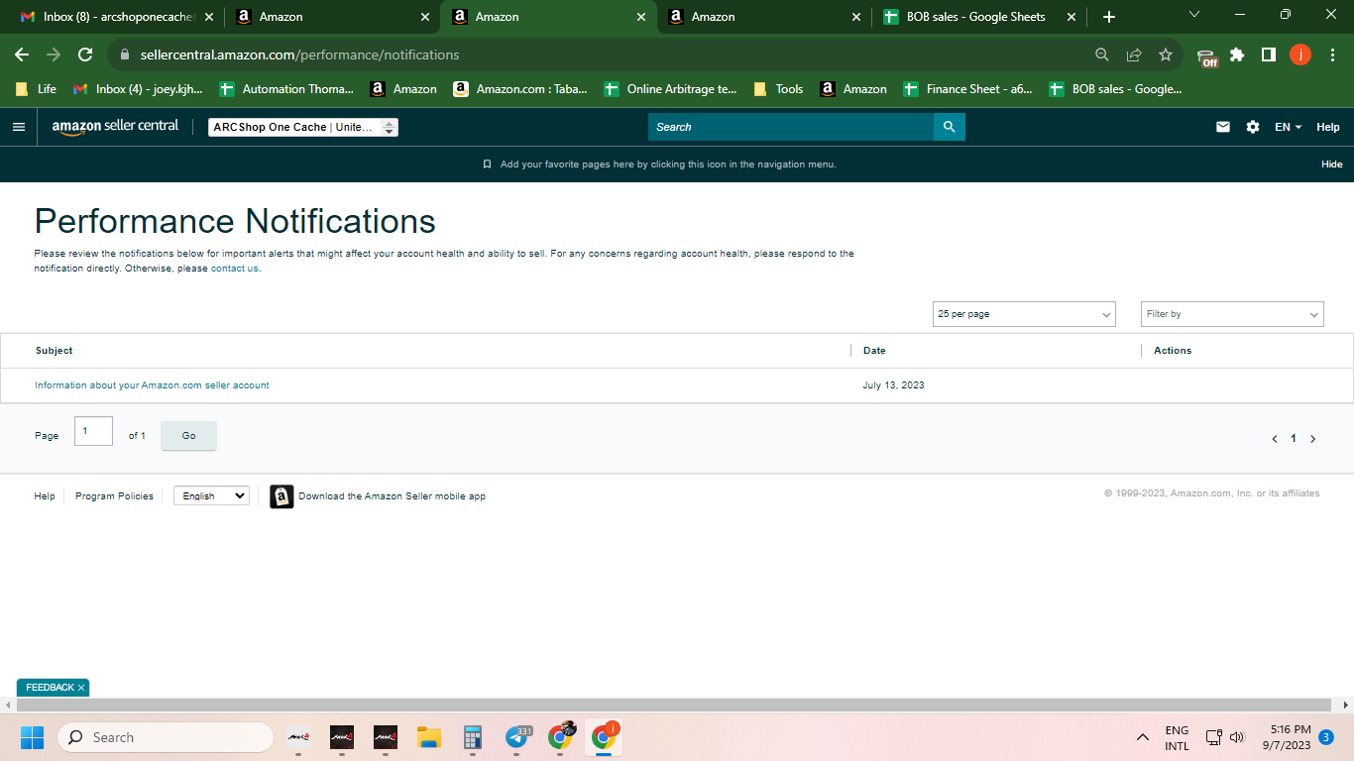Click the bookmark icon in favorites bar

(x=487, y=164)
